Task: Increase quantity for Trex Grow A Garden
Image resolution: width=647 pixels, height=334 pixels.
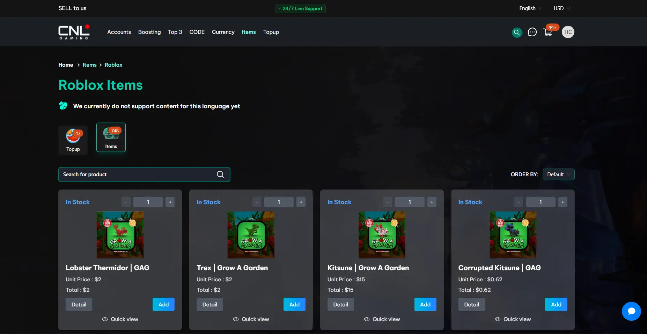Action: click(x=301, y=202)
